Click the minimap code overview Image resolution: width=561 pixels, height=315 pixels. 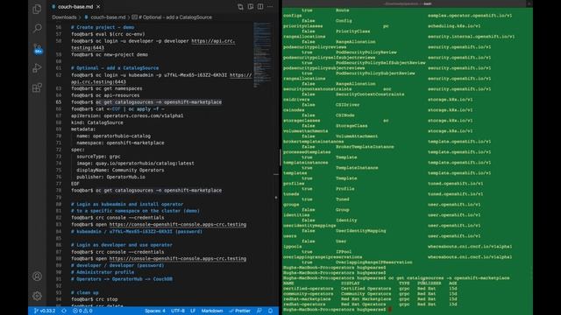coord(262,54)
